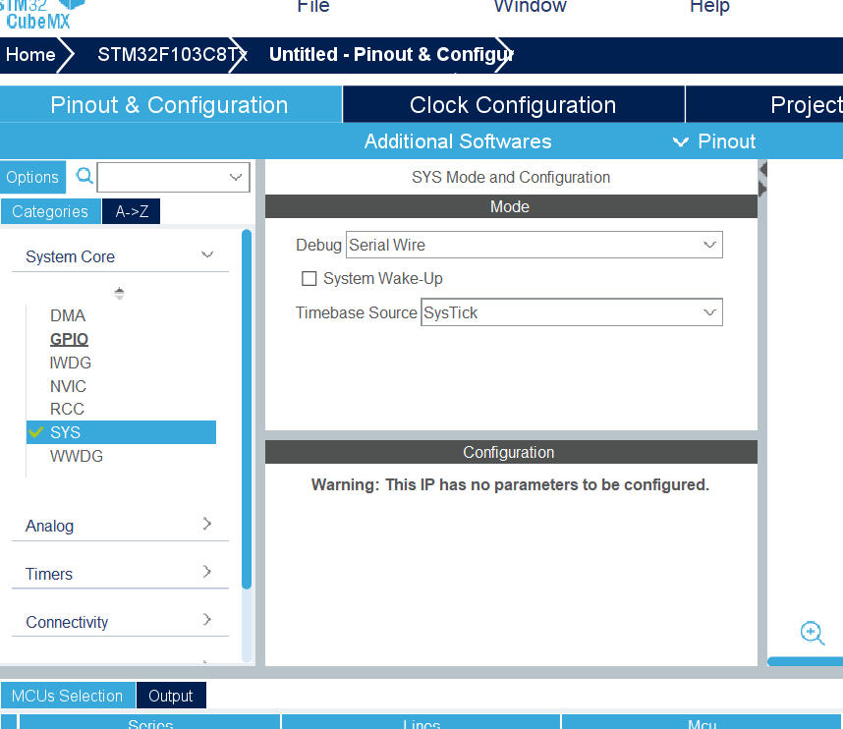Click the Mode section header

tap(511, 206)
